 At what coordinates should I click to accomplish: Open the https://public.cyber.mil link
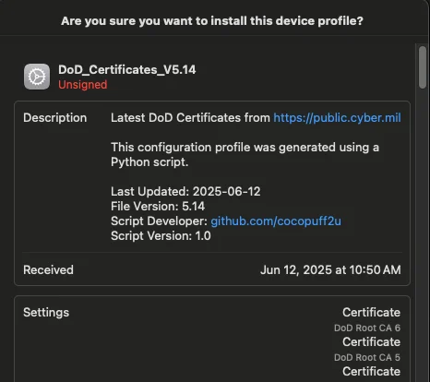coord(337,118)
